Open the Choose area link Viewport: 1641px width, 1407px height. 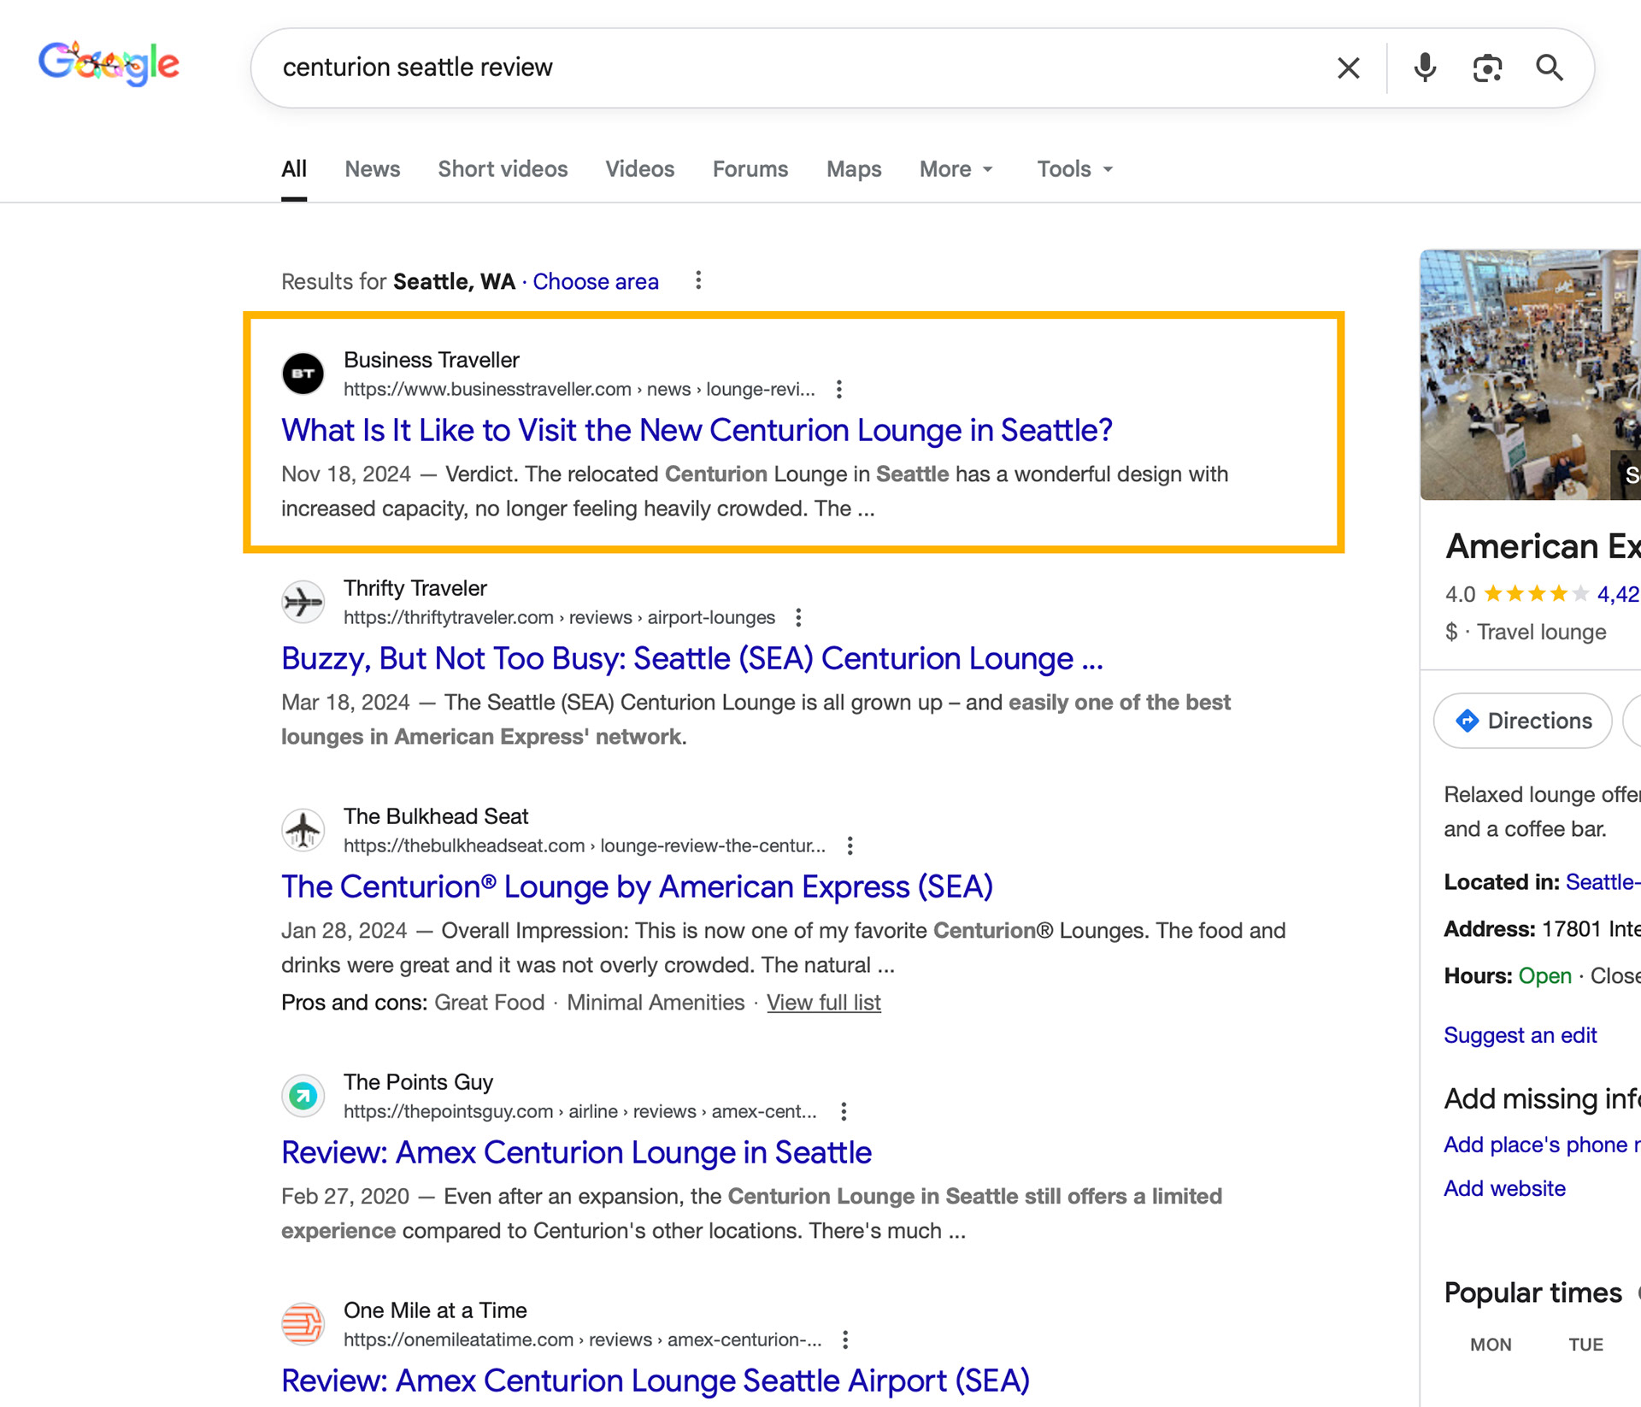point(595,281)
